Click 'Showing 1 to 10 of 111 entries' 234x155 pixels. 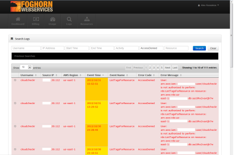click(199, 68)
